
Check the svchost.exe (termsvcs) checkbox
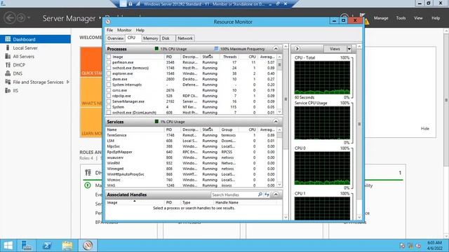(109, 68)
